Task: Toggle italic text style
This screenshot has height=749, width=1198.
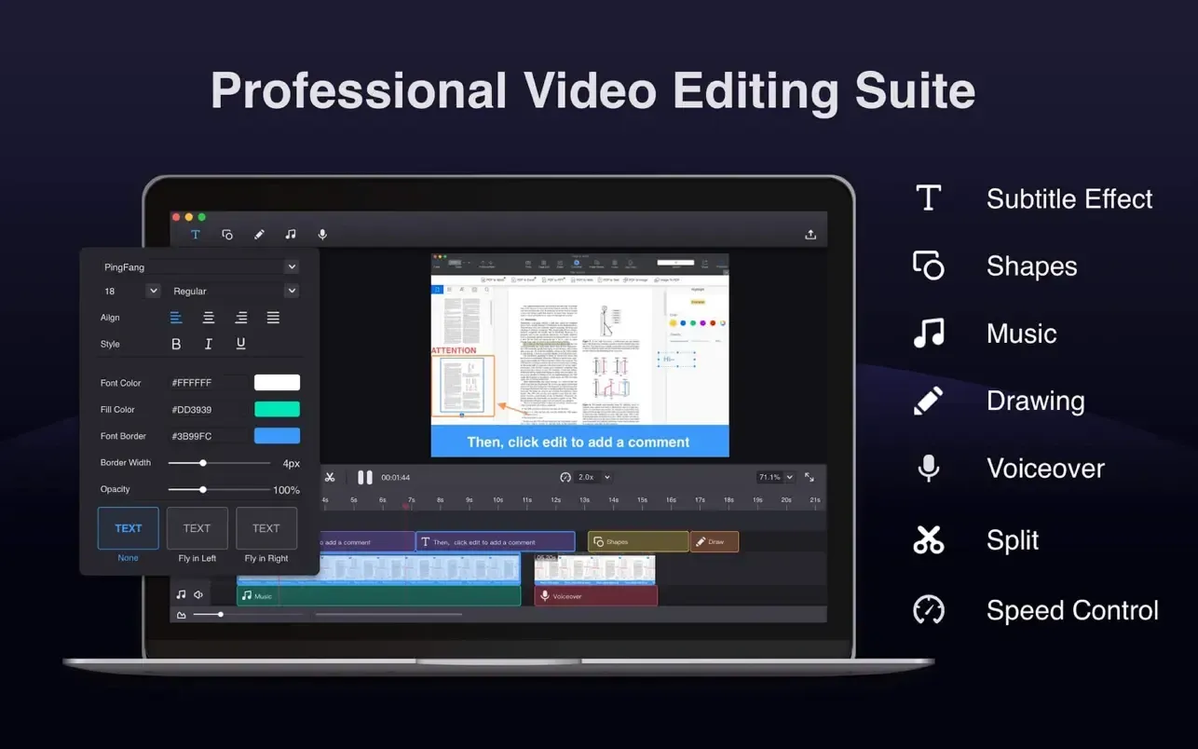Action: click(x=209, y=344)
